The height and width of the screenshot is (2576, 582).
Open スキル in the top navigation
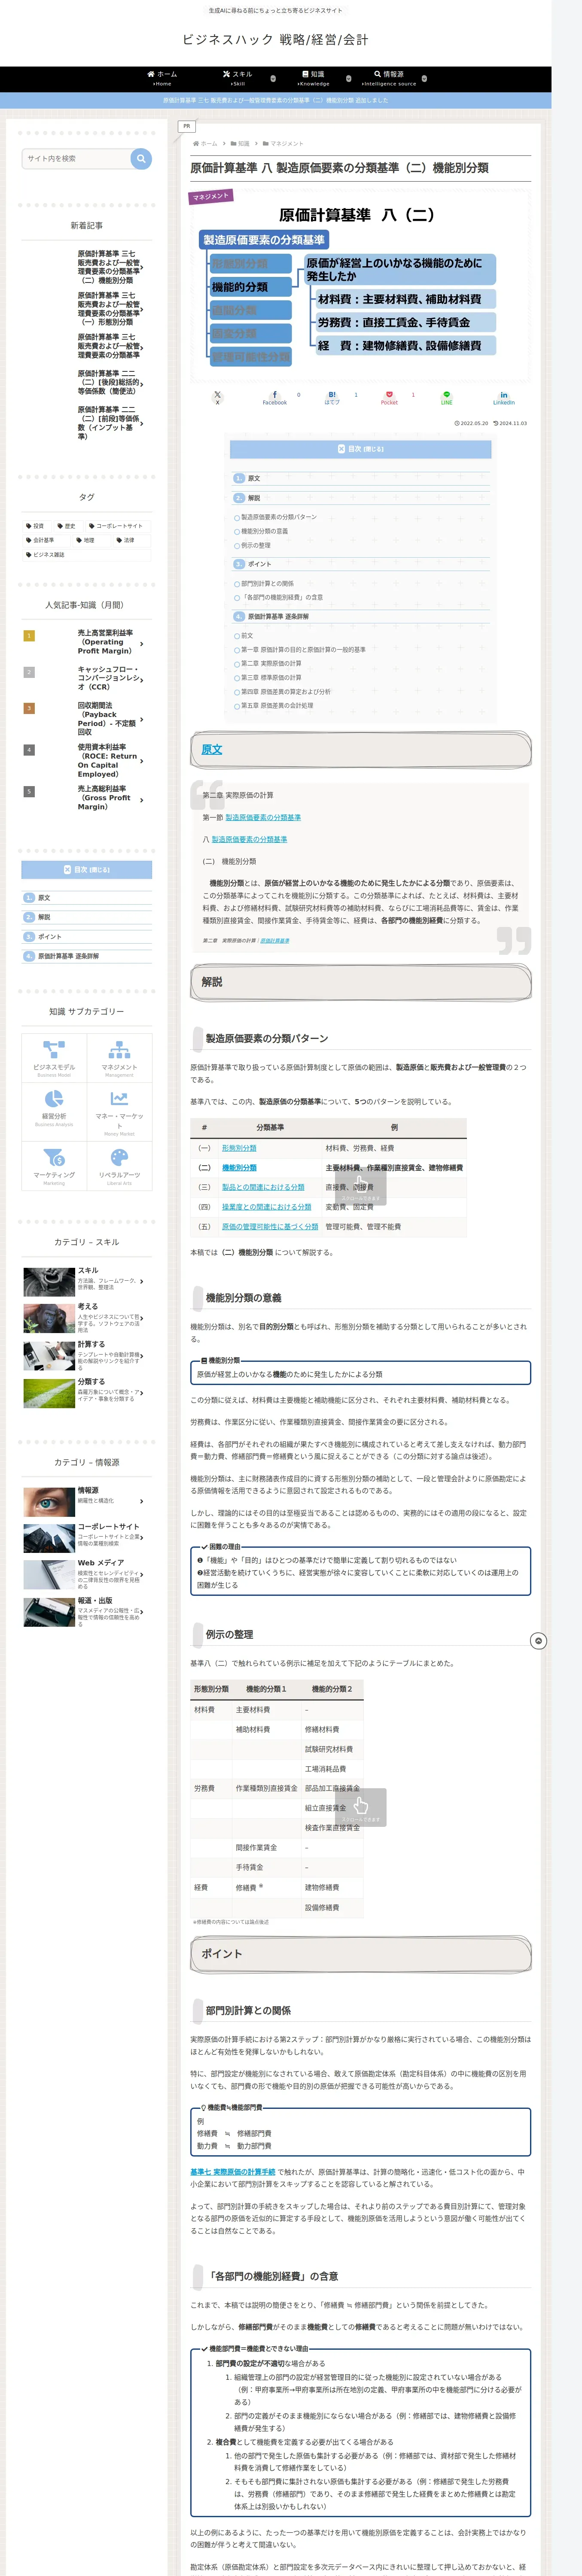pos(238,78)
